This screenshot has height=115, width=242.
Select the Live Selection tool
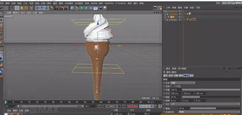[x=12, y=8]
